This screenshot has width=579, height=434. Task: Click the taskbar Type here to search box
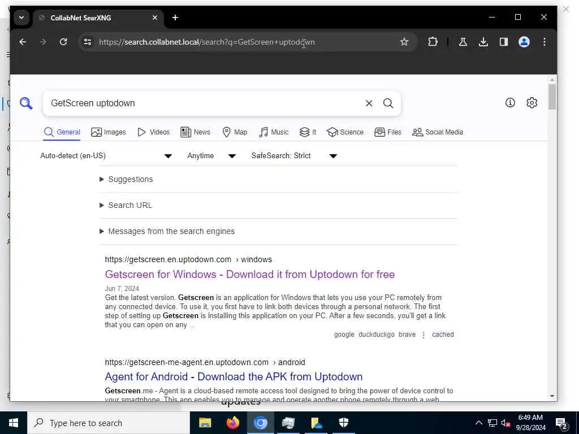(x=109, y=423)
